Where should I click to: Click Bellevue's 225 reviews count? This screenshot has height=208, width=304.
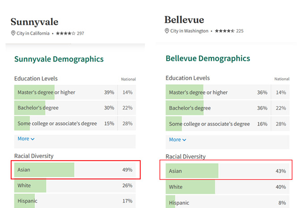click(x=240, y=31)
